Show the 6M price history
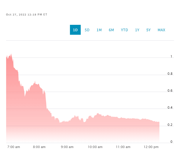Screen dimensions: 183x160 [x=111, y=30]
